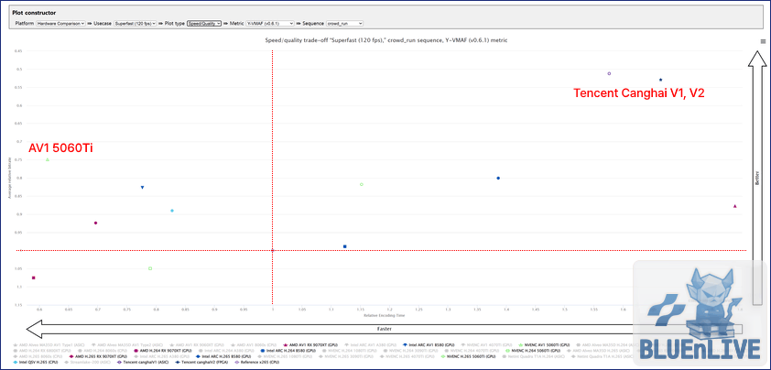Screen dimensions: 771x370
Task: Toggle AMD Alveo MA35D AV1 Type1 legend series
Action: [x=49, y=345]
